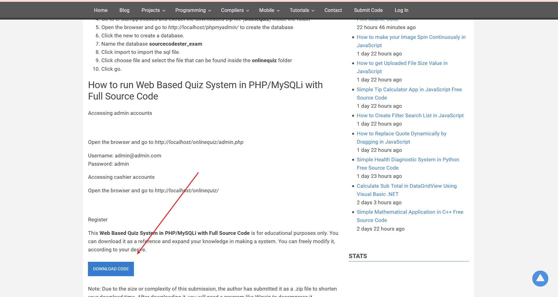Open 'Simple Mathematical Application in C++' link

(x=410, y=216)
